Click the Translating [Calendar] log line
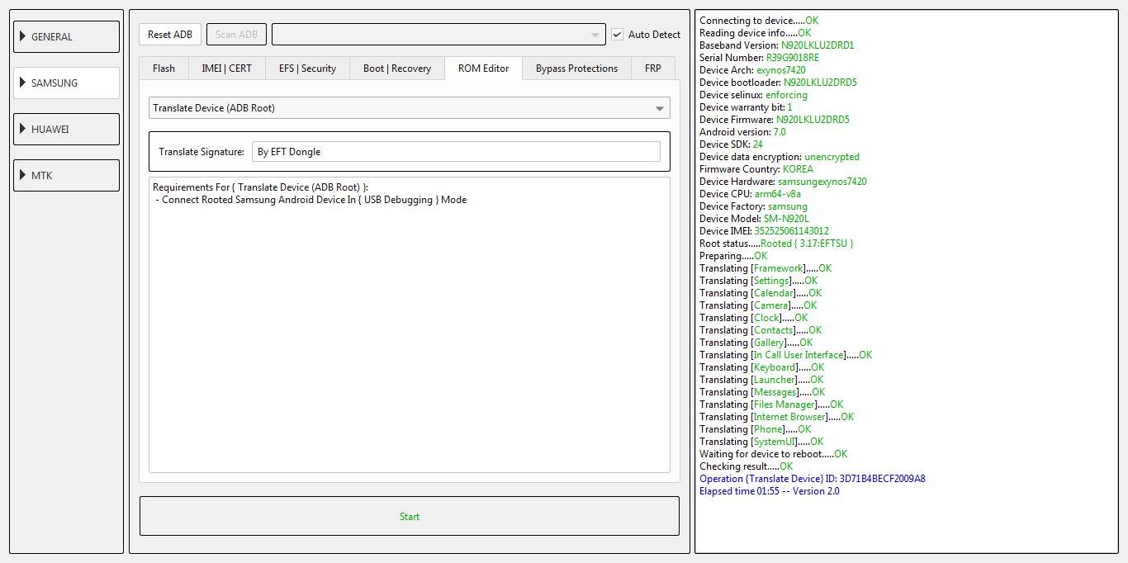 coord(761,293)
